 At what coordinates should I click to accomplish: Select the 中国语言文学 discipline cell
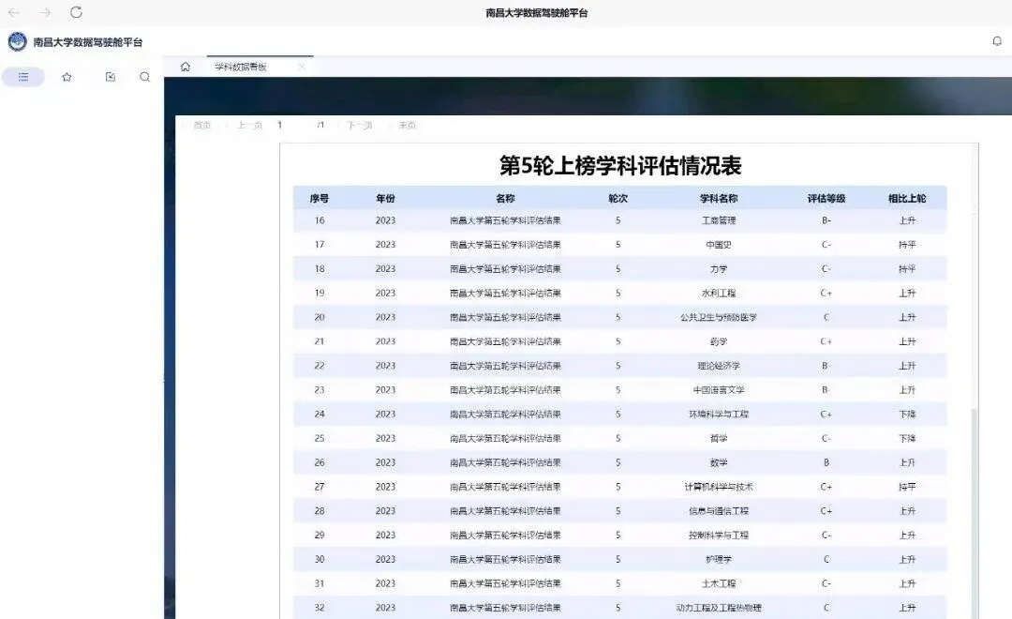(719, 390)
